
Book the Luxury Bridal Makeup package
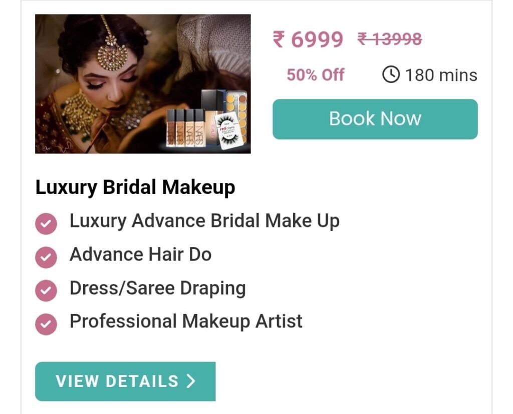point(375,119)
